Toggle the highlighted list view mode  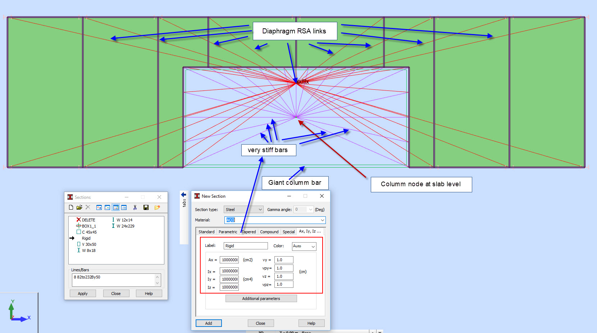116,207
